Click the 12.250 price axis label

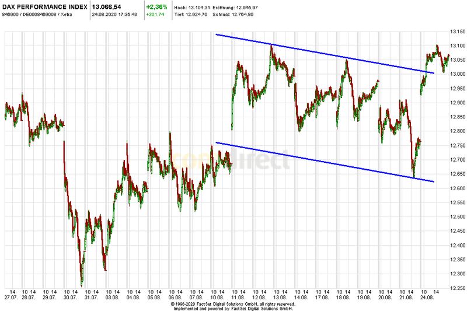click(458, 288)
